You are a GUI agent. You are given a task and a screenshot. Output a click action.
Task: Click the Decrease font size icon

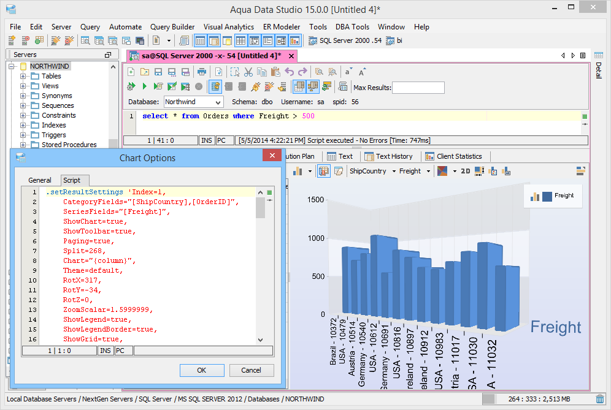tap(348, 72)
